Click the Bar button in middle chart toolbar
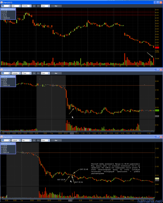The image size is (163, 203). point(56,73)
